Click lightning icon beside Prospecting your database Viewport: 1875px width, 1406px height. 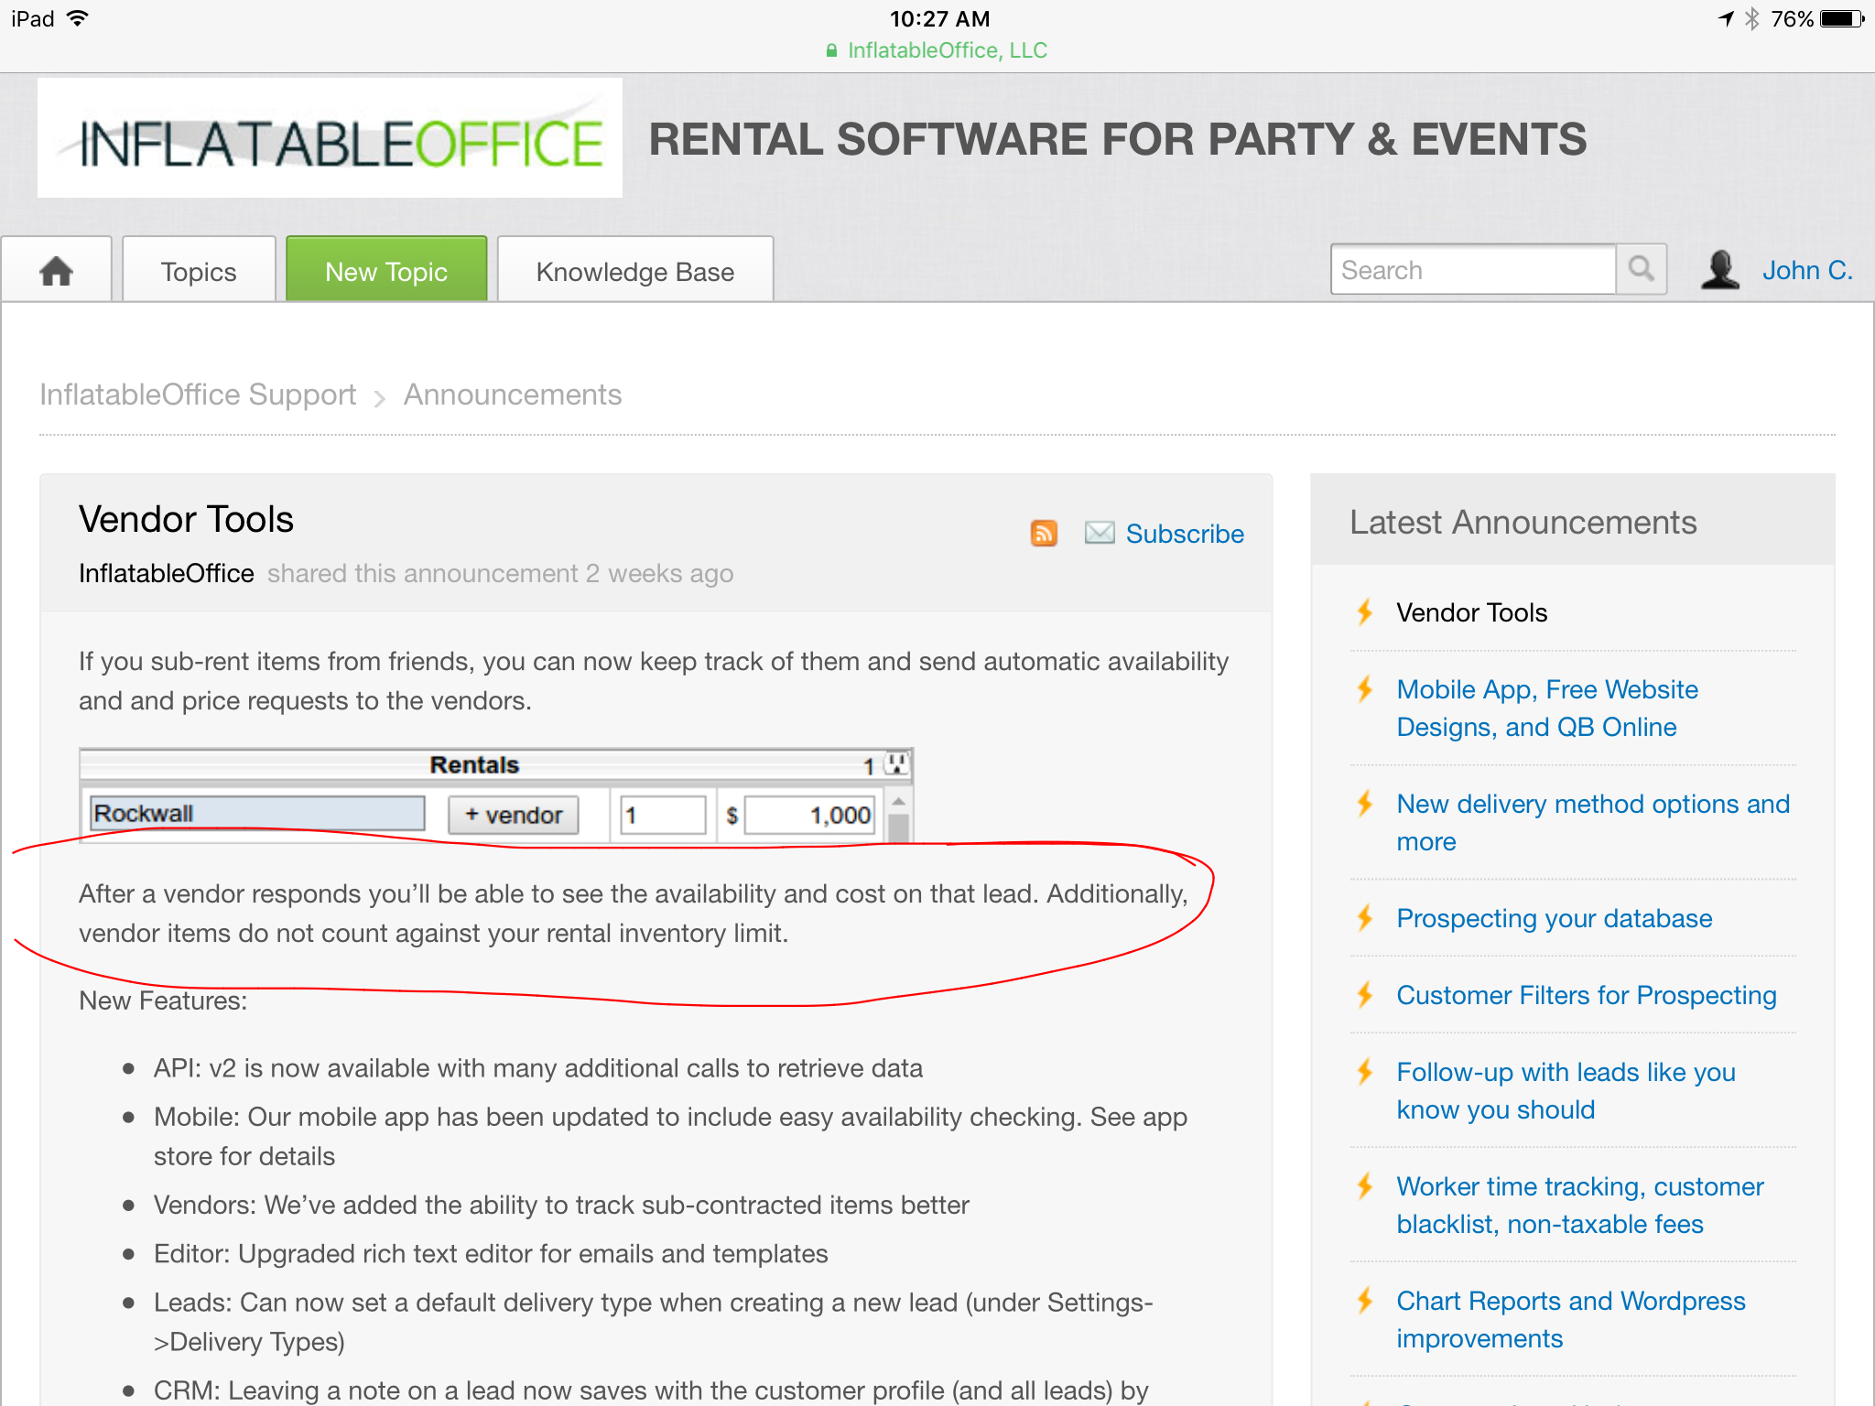1365,917
